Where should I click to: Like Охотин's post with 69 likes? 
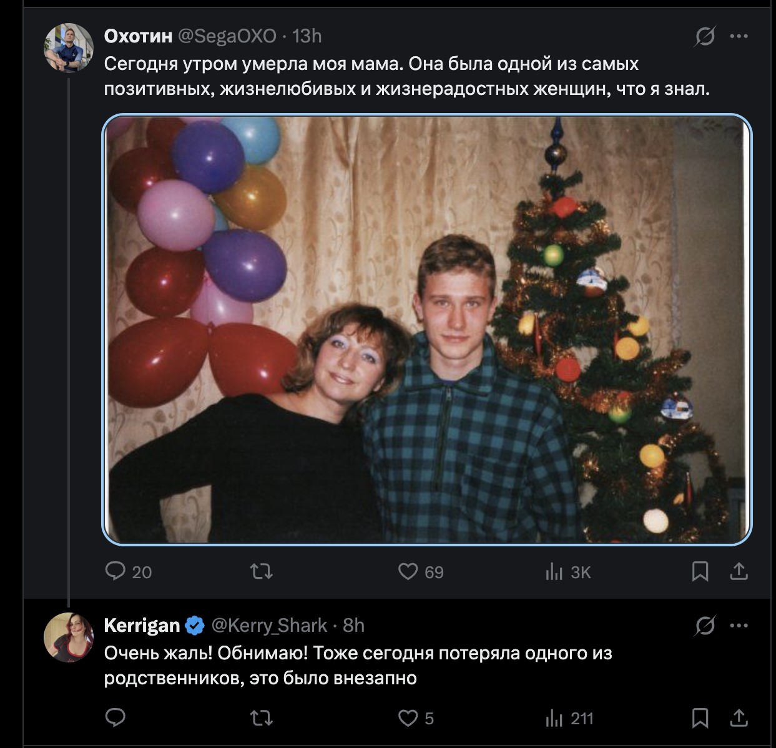[408, 571]
